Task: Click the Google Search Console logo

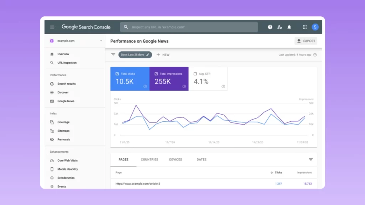Action: [x=86, y=27]
